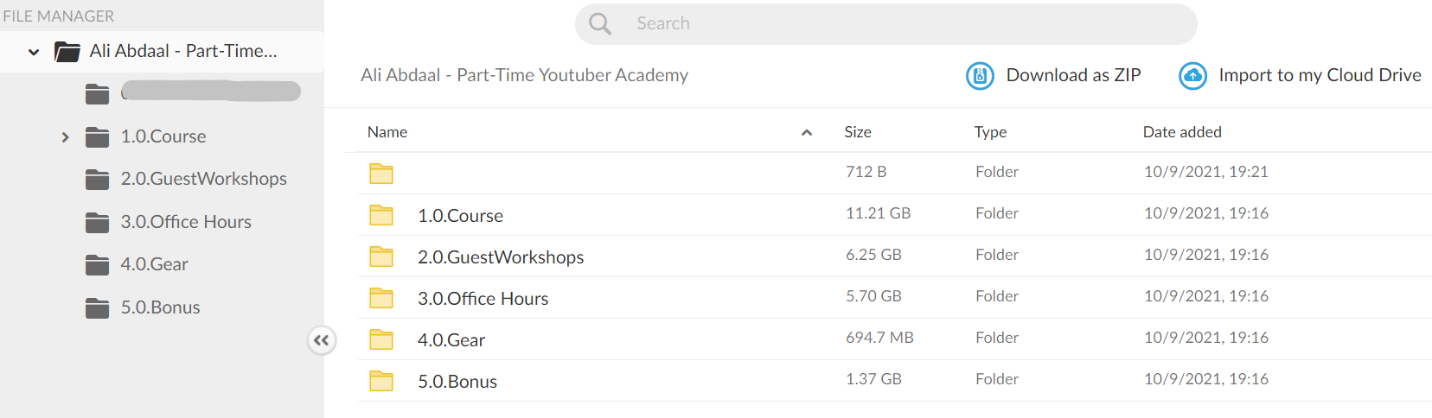Image resolution: width=1432 pixels, height=418 pixels.
Task: Click the 2.0.GuestWorkshops sidebar folder icon
Action: coord(98,179)
